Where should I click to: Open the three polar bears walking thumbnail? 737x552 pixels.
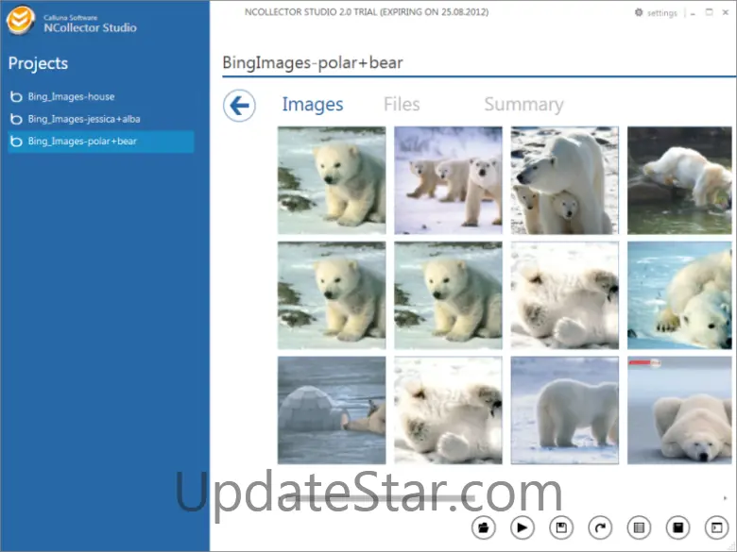pos(448,180)
